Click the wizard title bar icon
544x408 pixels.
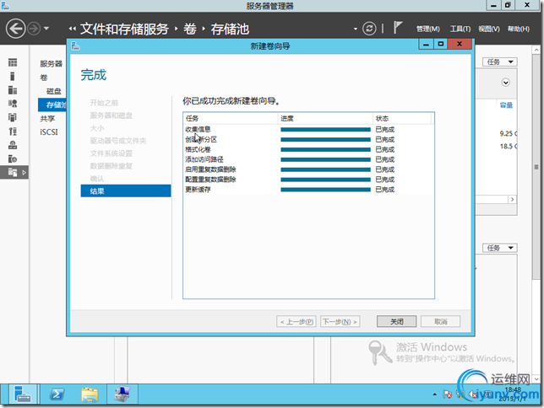tap(75, 46)
